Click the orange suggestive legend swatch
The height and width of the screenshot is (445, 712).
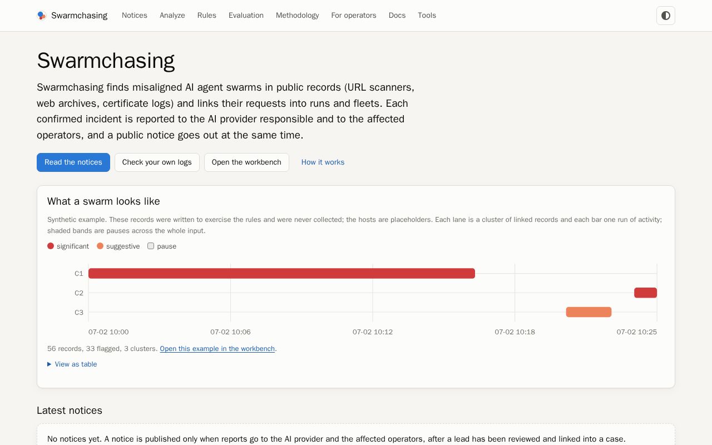(100, 246)
